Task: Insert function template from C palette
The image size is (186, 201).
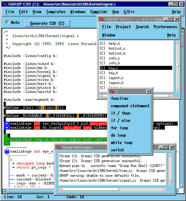Action: [x=120, y=98]
